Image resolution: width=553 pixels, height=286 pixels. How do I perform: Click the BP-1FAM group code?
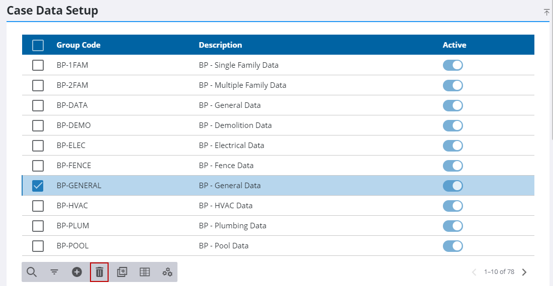(72, 65)
